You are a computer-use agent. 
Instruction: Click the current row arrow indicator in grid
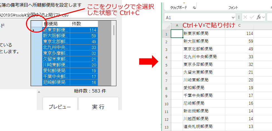pyautogui.click(x=34, y=30)
